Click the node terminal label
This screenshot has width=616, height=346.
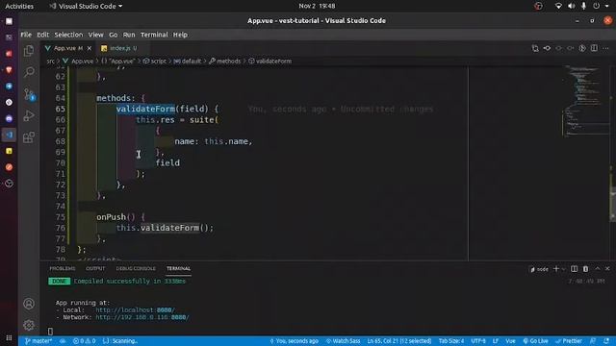pyautogui.click(x=539, y=269)
